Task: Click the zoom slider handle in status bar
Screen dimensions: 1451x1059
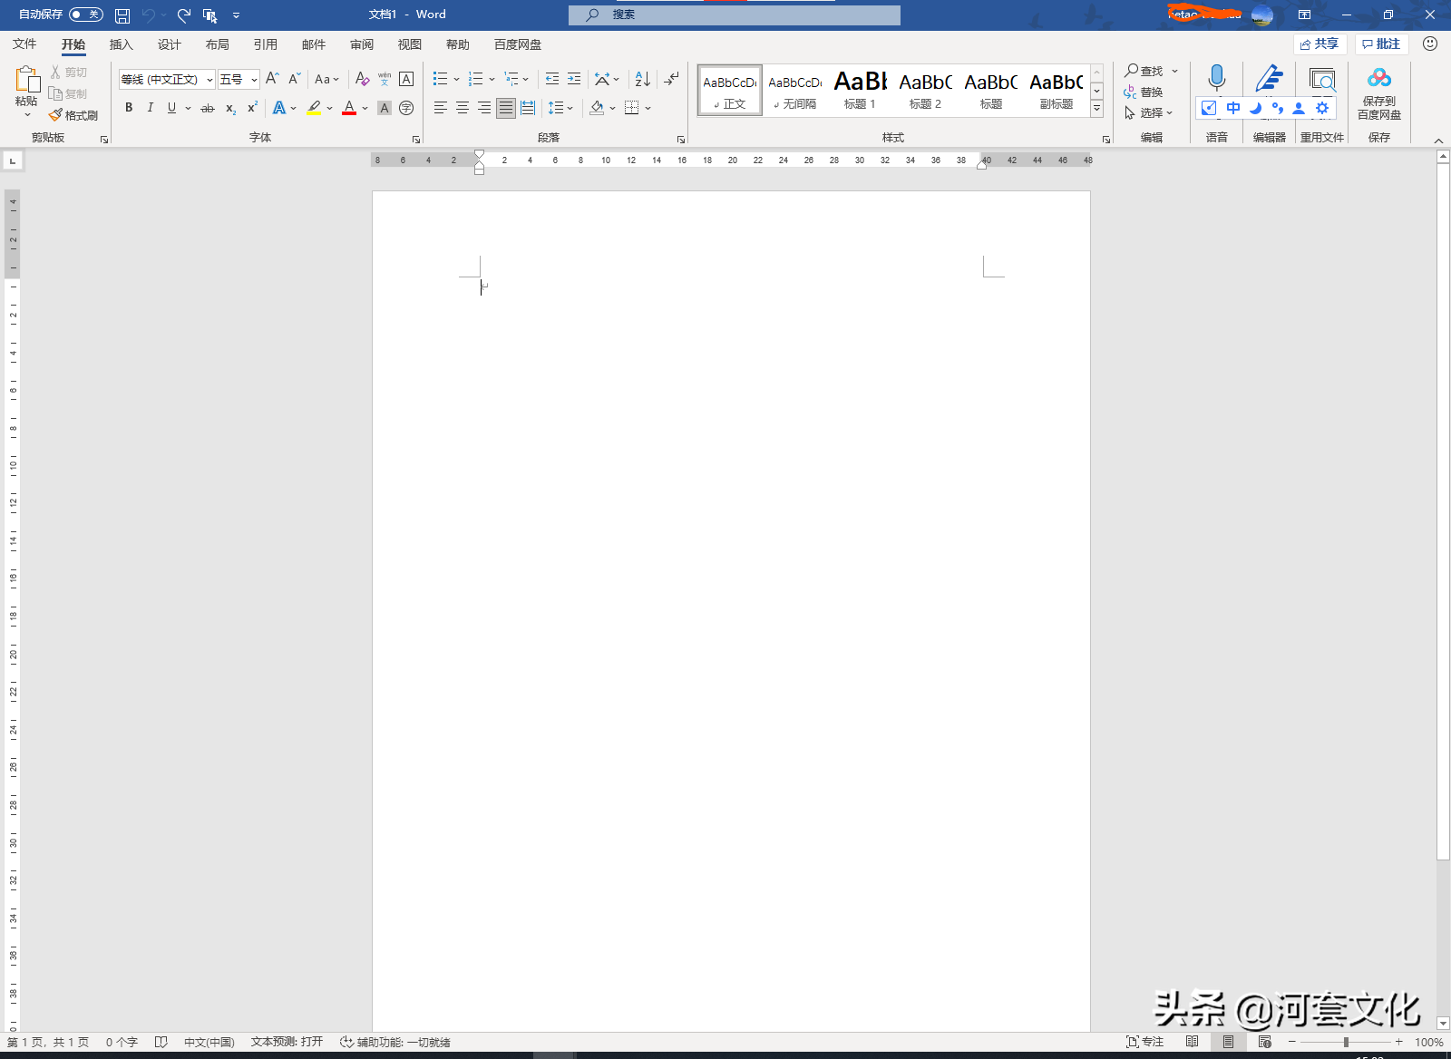Action: (x=1346, y=1042)
